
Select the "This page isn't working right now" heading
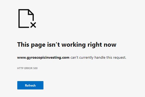tap(67, 45)
